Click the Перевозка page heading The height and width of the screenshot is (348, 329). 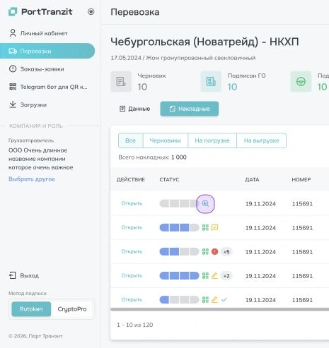tap(135, 12)
